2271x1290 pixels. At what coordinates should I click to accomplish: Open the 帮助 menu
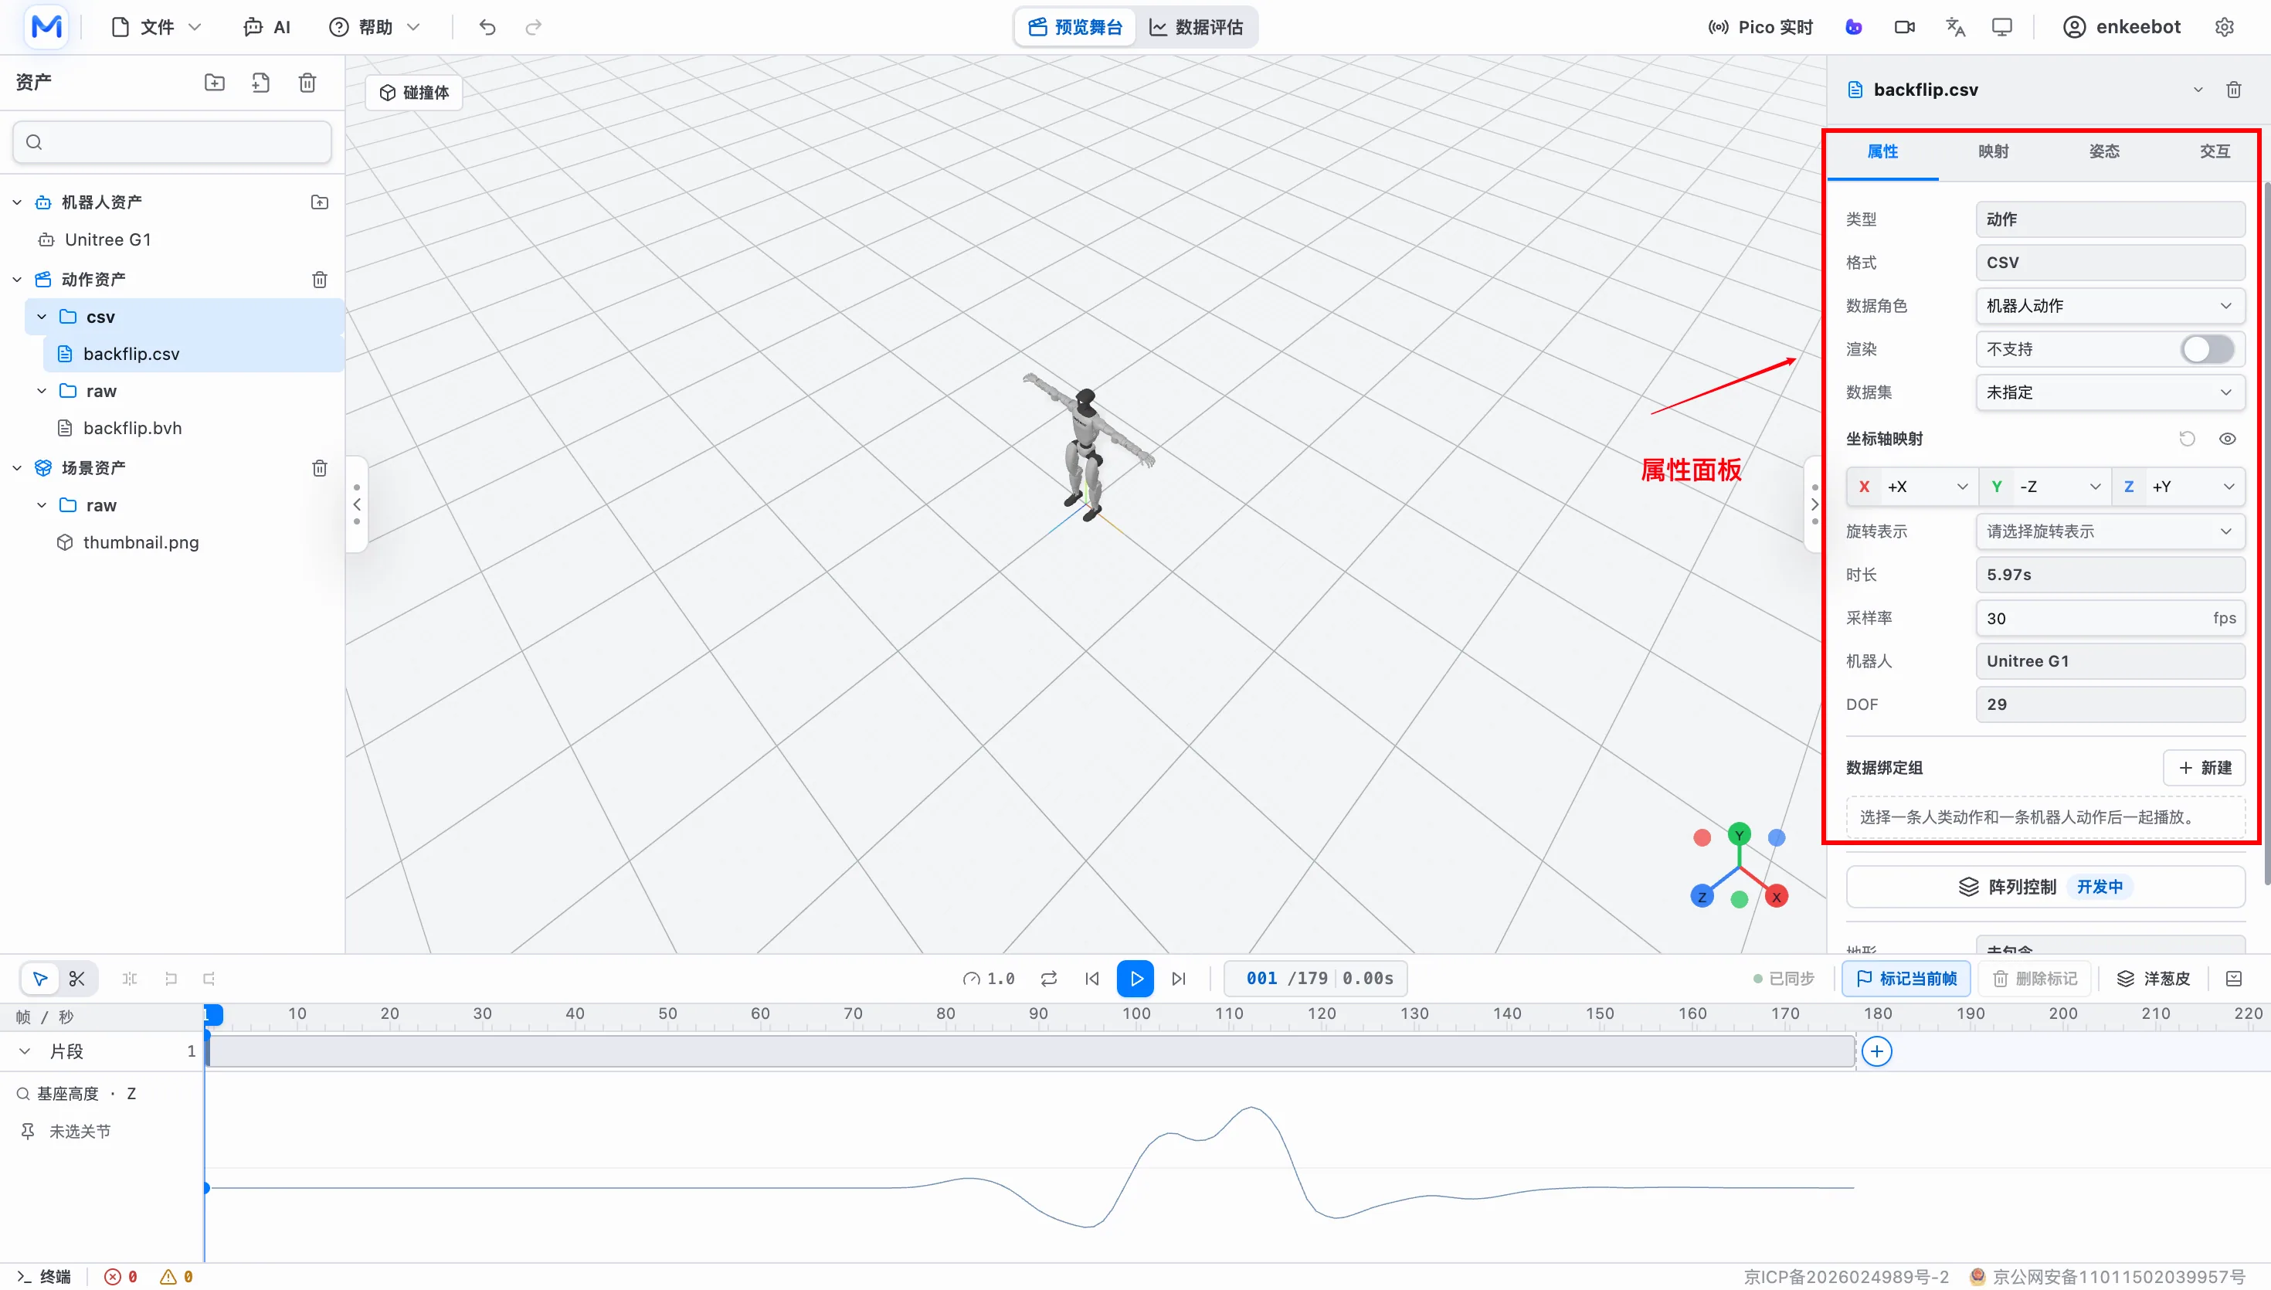[x=374, y=26]
